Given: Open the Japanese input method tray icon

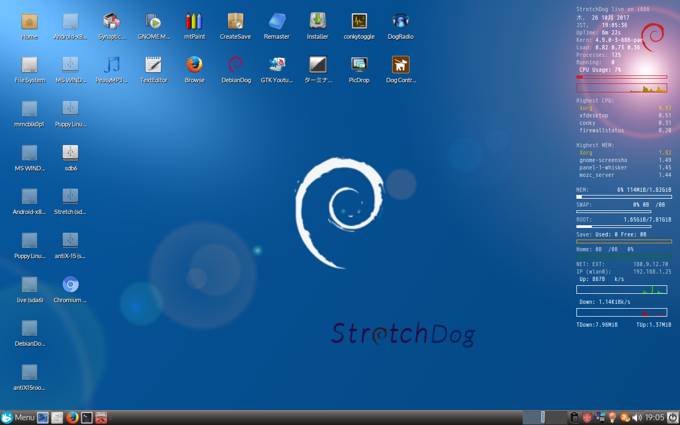Looking at the screenshot, I should 625,418.
